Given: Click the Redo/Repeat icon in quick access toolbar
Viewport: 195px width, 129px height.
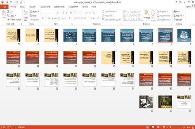Looking at the screenshot, I should point(17,2).
